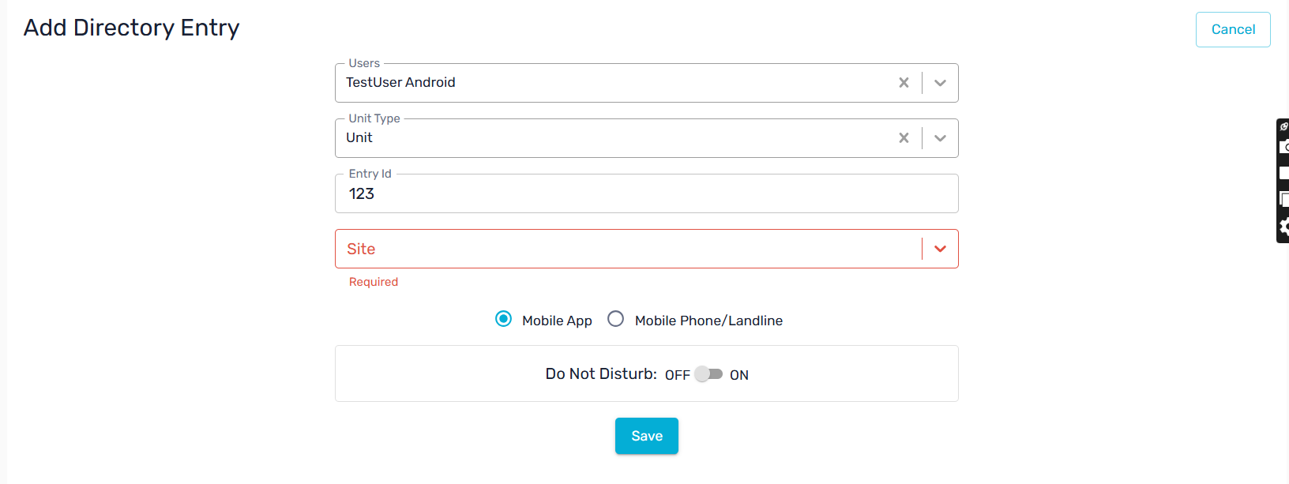Open the Site dropdown chevron
Viewport: 1289px width, 484px height.
[x=940, y=249]
